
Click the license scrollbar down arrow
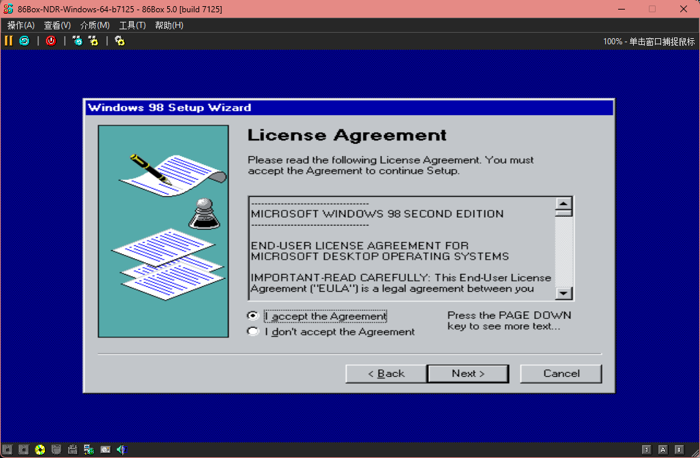point(564,293)
